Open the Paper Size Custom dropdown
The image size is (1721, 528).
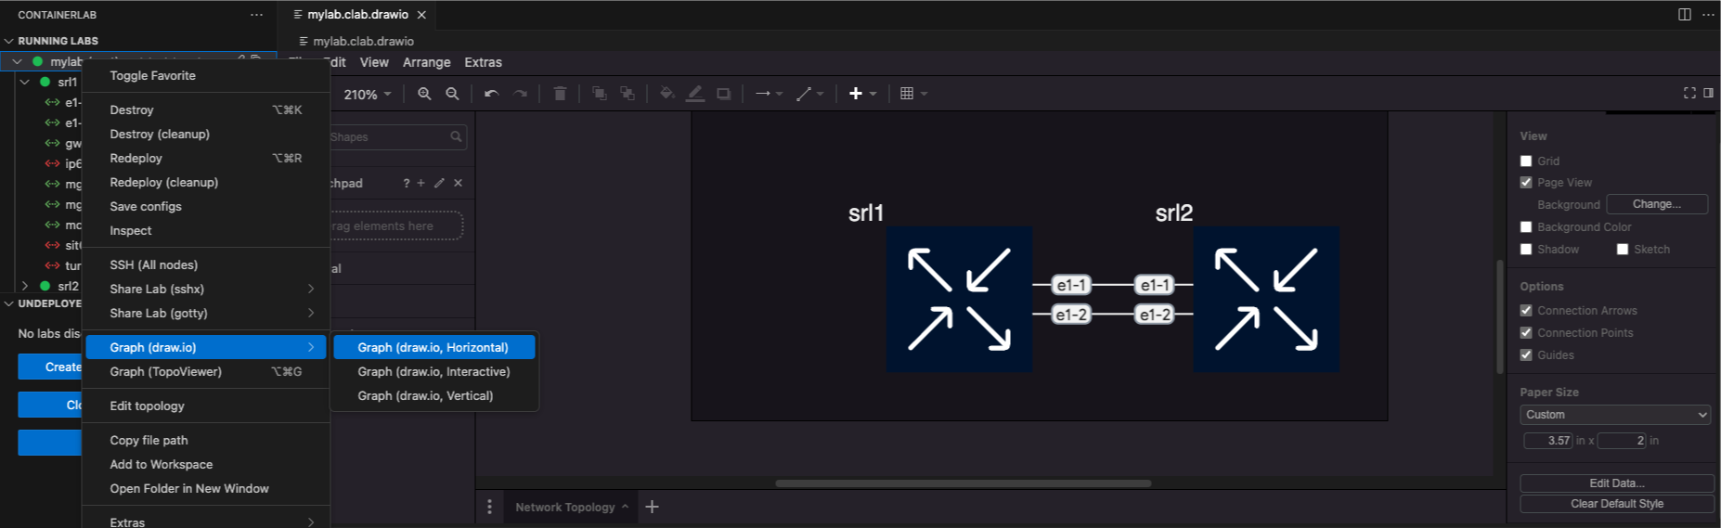[1615, 415]
